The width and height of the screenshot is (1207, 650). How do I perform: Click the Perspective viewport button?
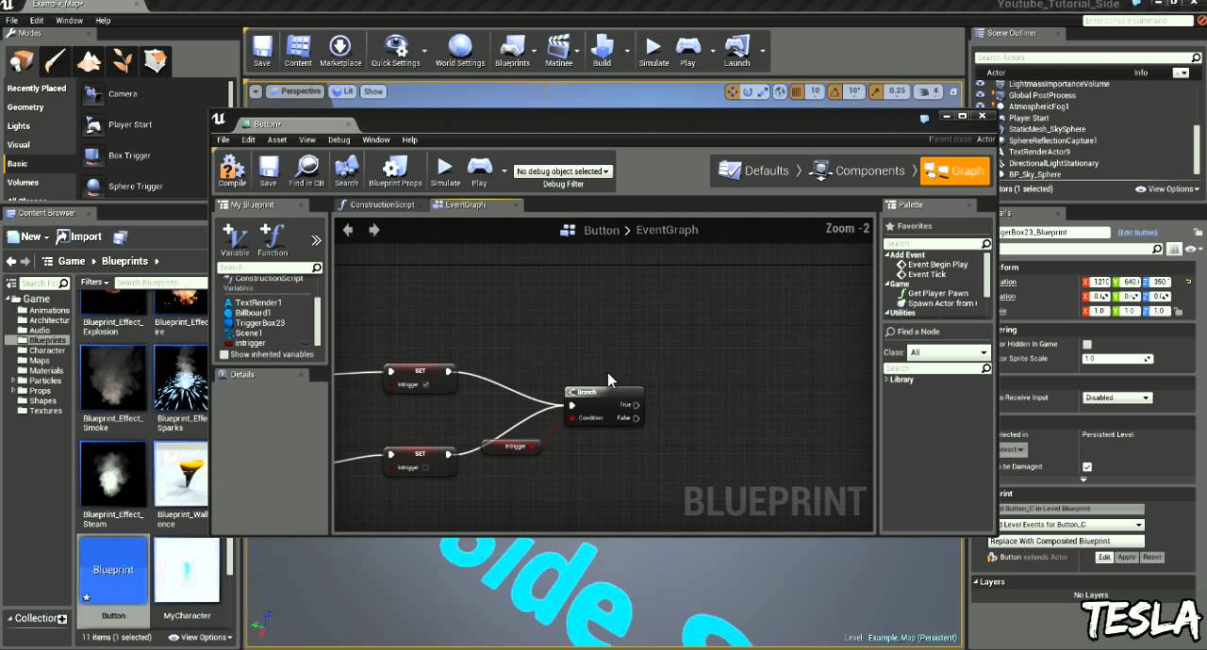tap(294, 91)
